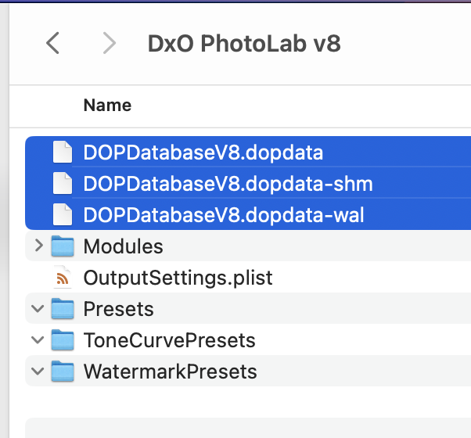Click the DOPDatabaseV8.dopdata file icon
Screen dimensions: 471x438
[x=63, y=153]
